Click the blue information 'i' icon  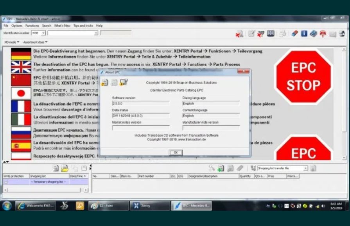point(304,34)
